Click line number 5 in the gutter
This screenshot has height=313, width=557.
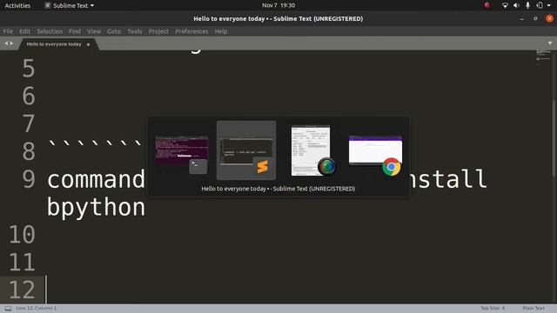pyautogui.click(x=29, y=68)
